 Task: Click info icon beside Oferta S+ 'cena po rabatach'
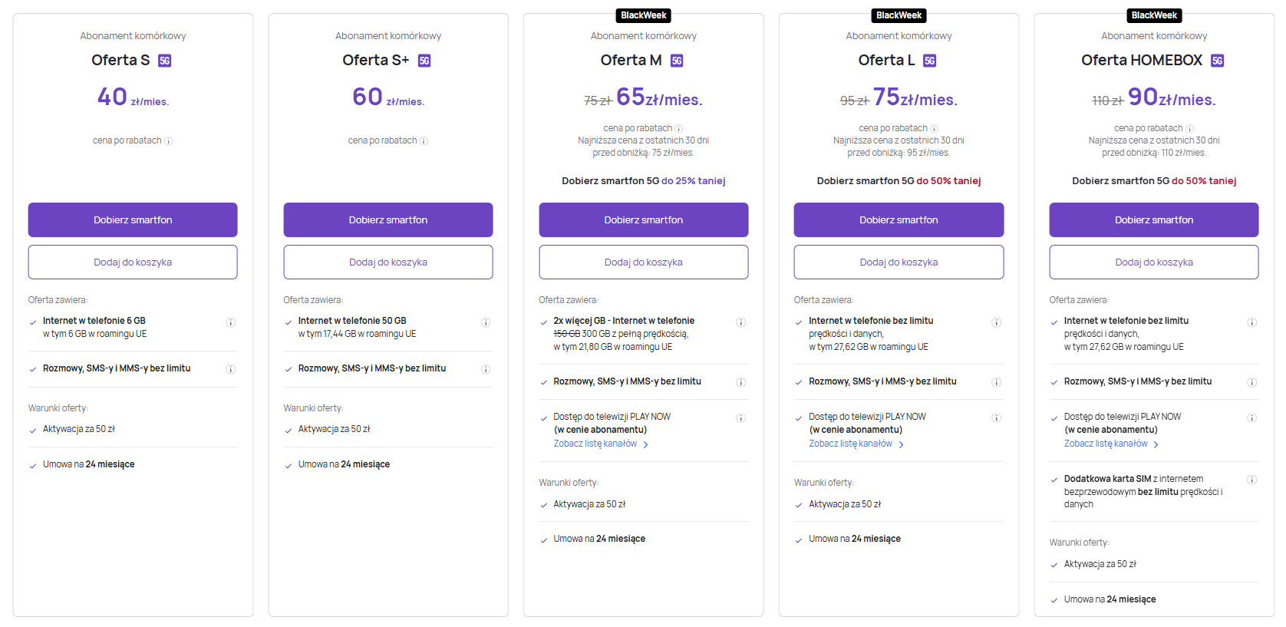pyautogui.click(x=424, y=141)
